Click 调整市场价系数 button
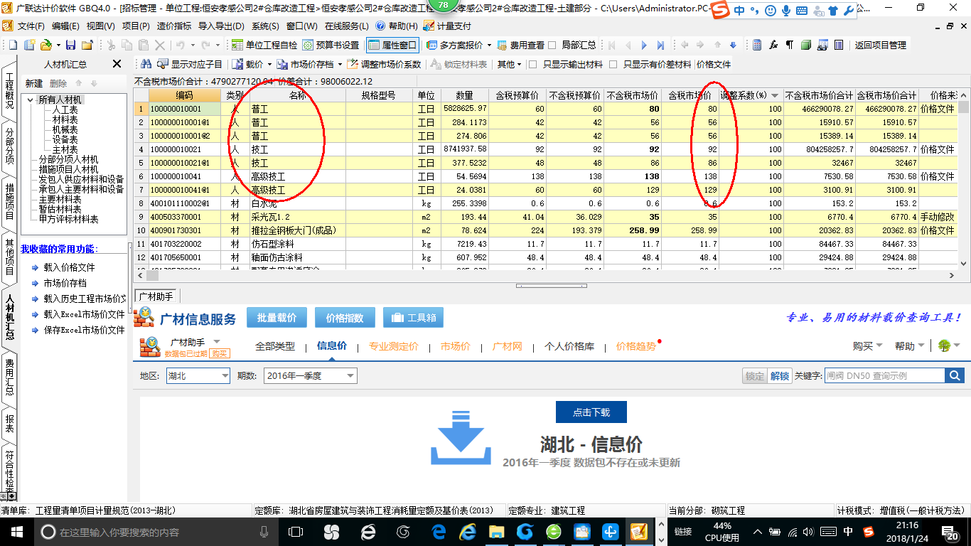Image resolution: width=971 pixels, height=546 pixels. (x=385, y=64)
